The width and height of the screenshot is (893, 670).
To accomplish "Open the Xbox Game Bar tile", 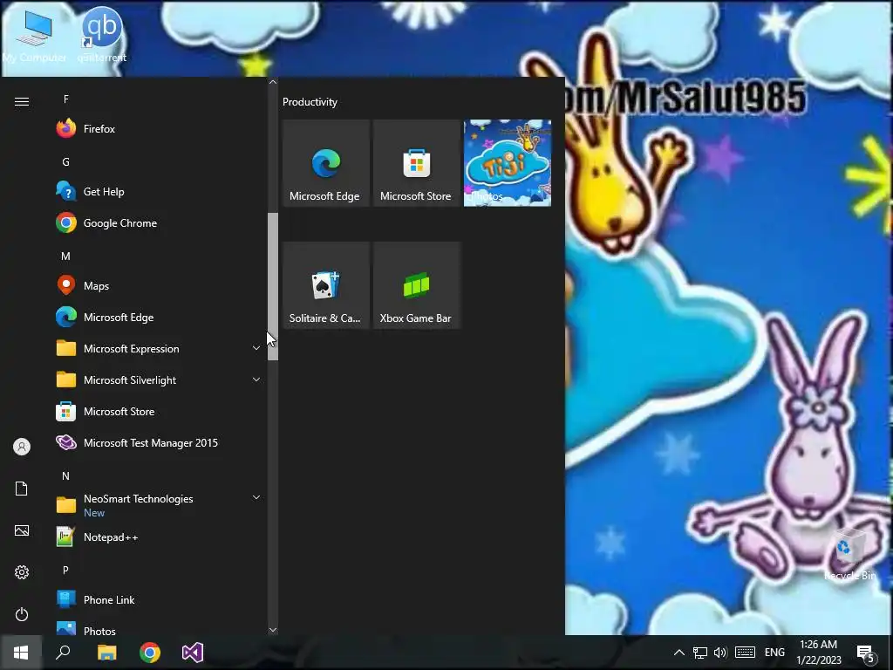I will click(416, 285).
